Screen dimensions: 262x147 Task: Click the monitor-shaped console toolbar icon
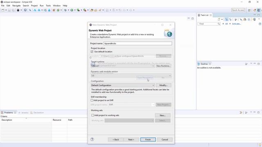click(x=25, y=10)
